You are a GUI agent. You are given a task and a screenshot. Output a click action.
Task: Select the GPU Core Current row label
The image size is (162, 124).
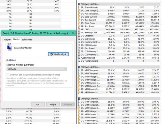(88, 17)
